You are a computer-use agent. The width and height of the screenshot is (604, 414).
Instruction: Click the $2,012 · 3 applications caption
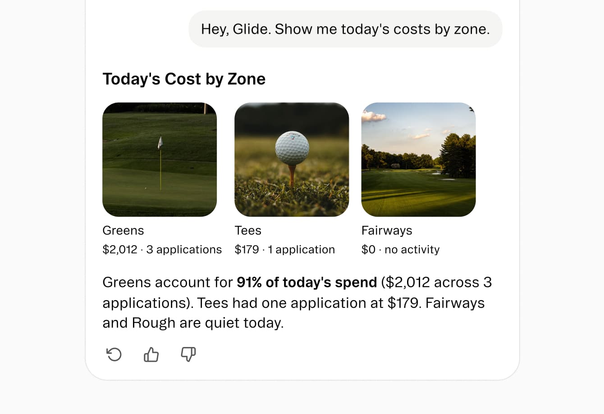click(x=162, y=250)
